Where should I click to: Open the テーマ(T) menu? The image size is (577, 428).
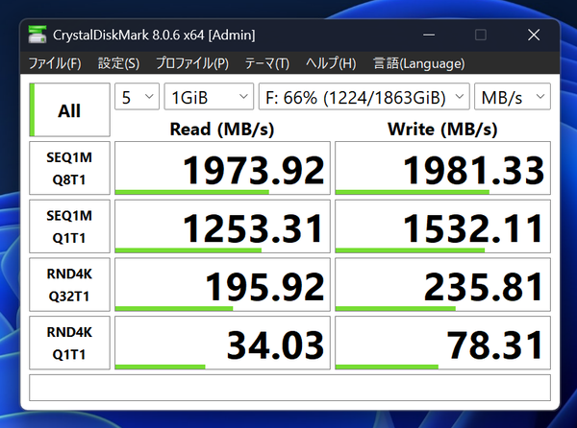pyautogui.click(x=267, y=63)
